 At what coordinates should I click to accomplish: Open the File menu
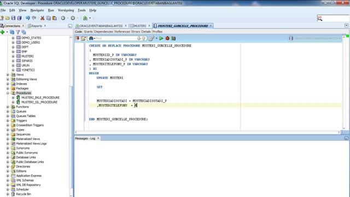(3, 10)
